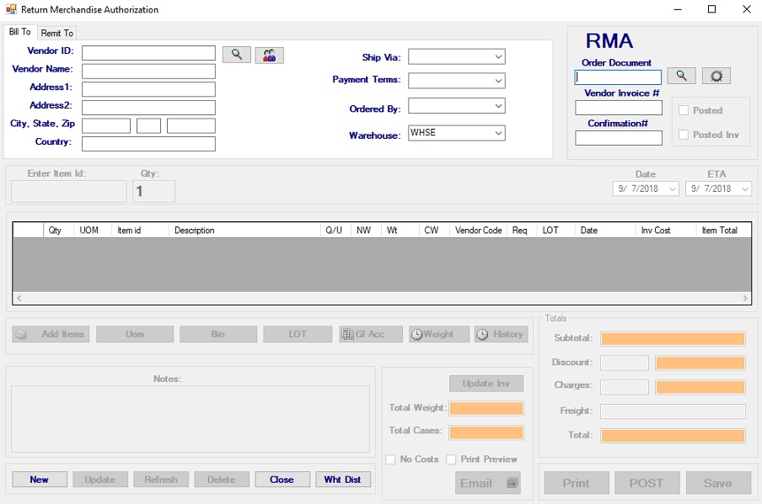This screenshot has height=504, width=762.
Task: Open the History button
Action: (x=501, y=334)
